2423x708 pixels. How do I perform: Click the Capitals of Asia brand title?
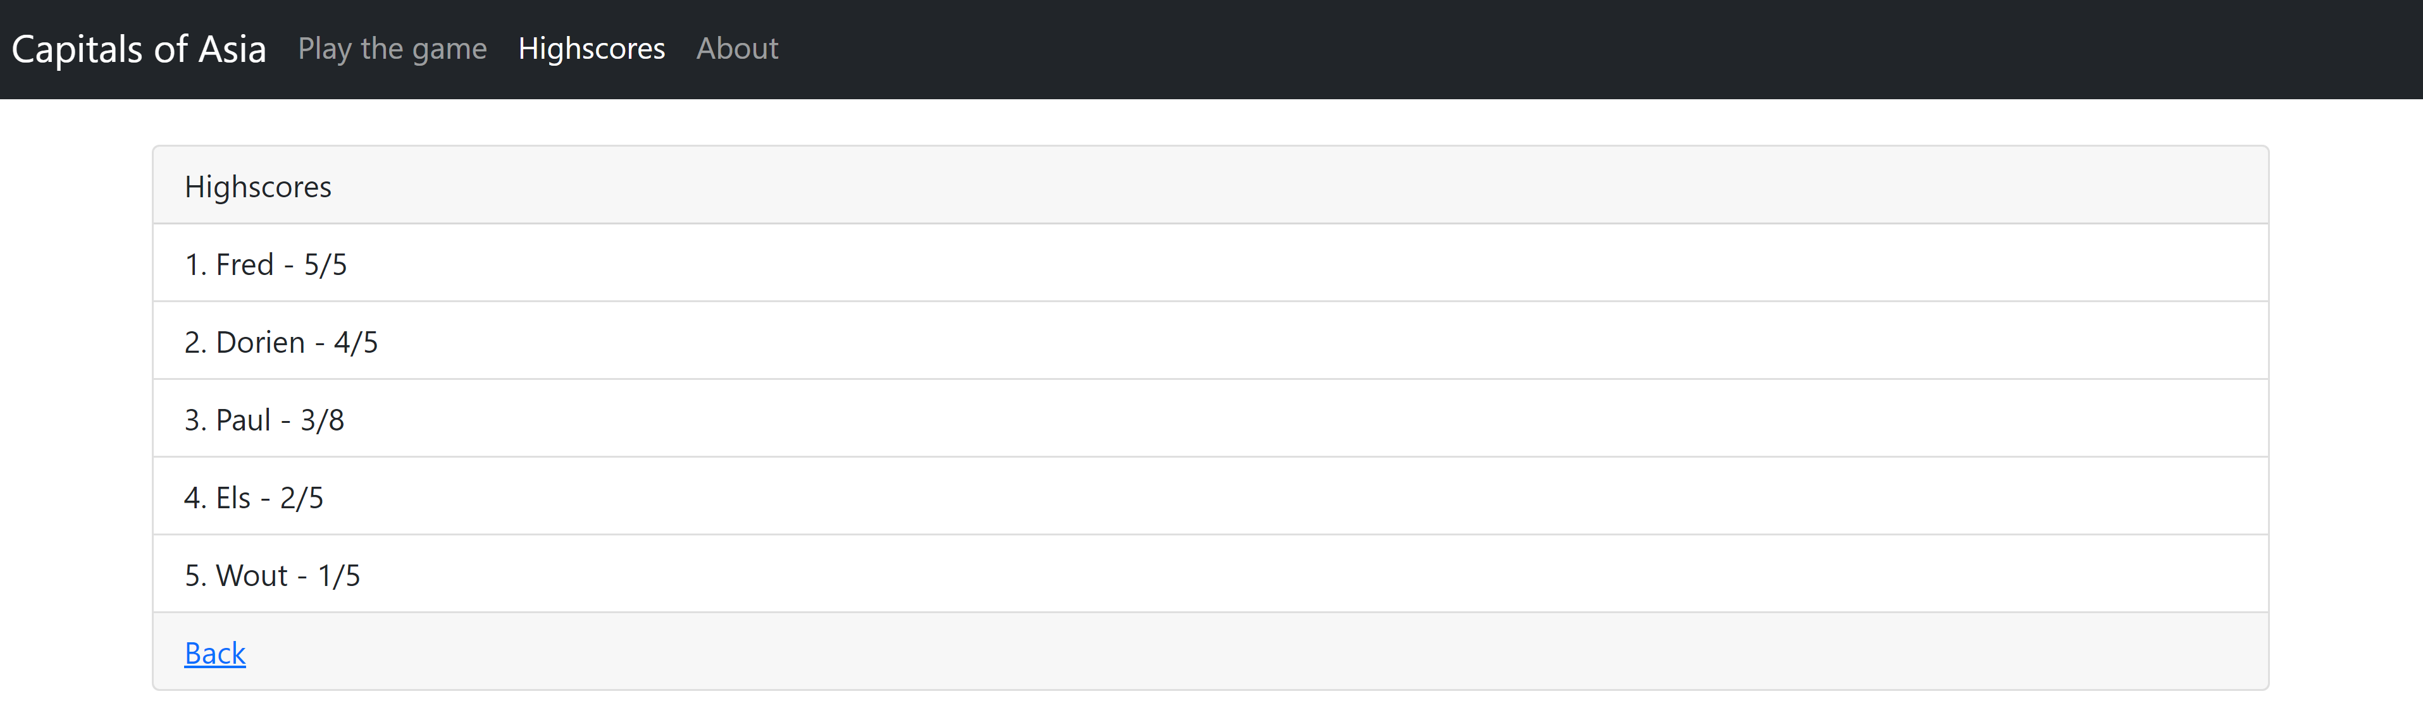(139, 49)
